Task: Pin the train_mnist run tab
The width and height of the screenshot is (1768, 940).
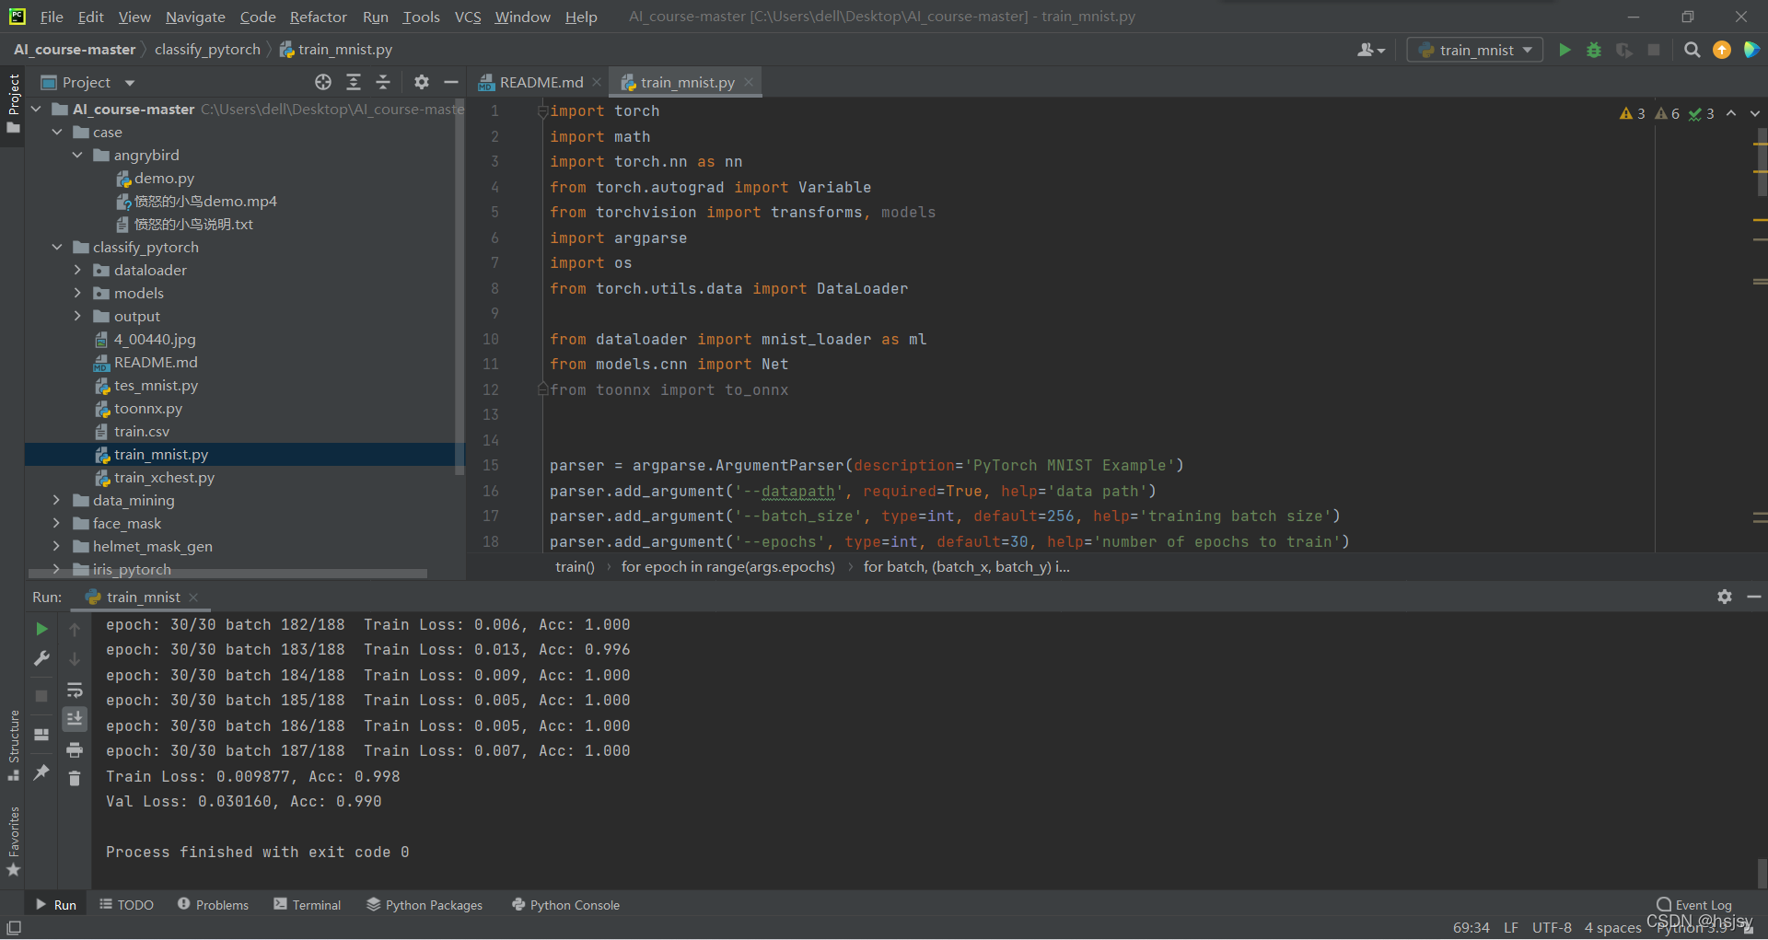Action: coord(41,772)
